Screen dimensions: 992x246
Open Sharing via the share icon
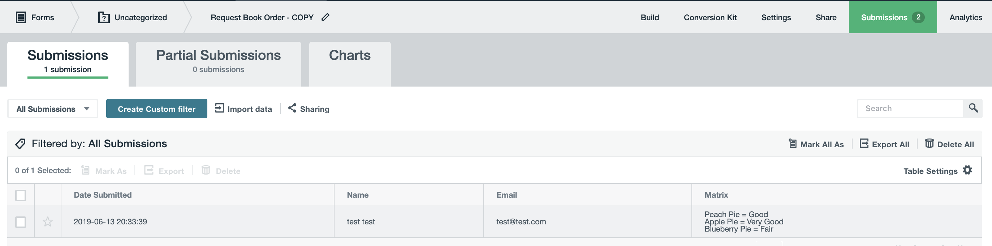click(x=292, y=109)
